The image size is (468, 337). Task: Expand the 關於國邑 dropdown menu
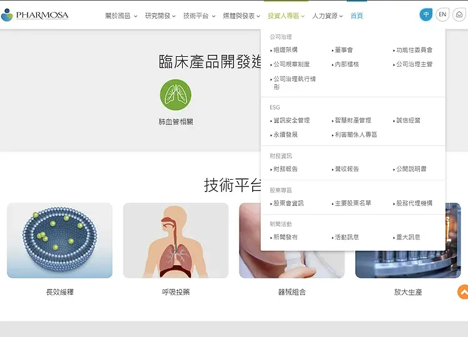[x=121, y=16]
